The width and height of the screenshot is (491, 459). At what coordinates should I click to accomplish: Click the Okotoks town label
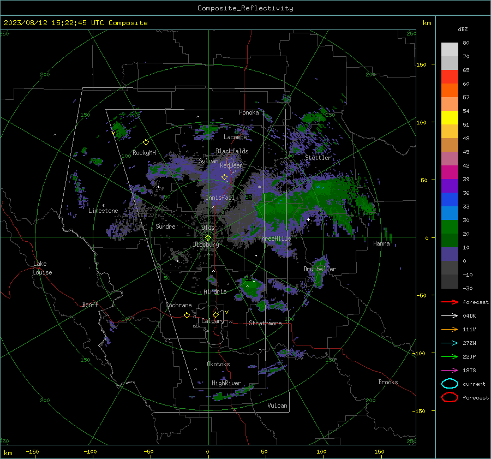click(x=218, y=364)
